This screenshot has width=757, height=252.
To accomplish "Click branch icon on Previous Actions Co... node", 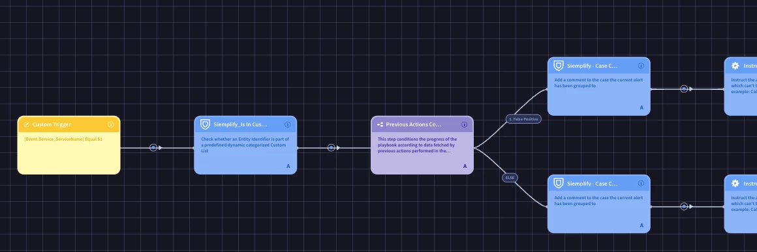I will click(380, 124).
